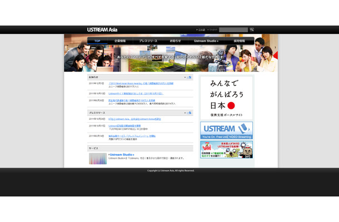Open the 2011年10月17日 press release link
Image resolution: width=339 pixels, height=222 pixels.
tap(124, 125)
